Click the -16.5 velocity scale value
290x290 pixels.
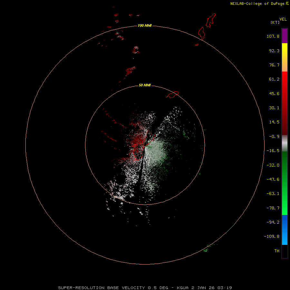tap(273, 151)
